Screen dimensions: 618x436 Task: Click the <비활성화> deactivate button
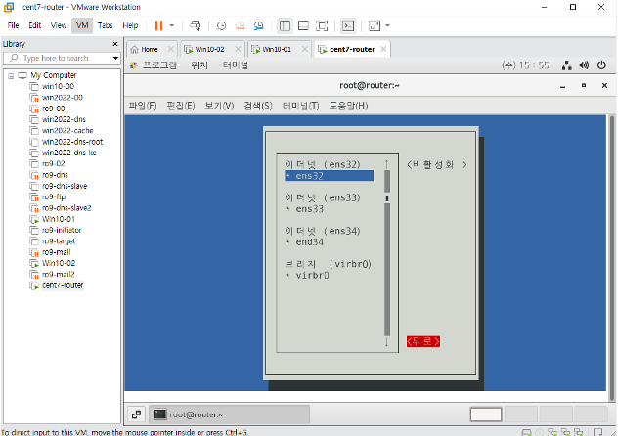coord(437,164)
